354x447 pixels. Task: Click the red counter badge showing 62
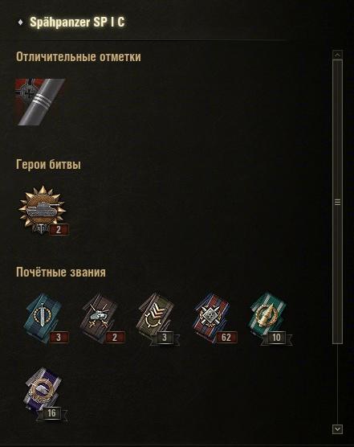tap(226, 337)
